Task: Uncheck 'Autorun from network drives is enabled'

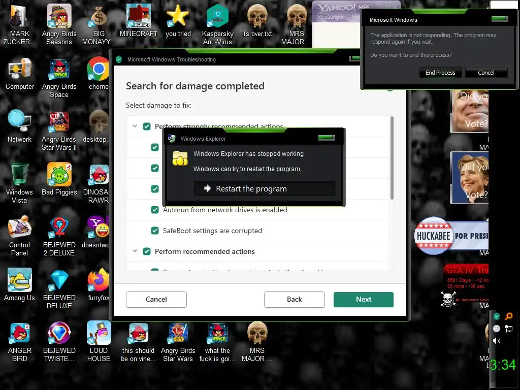Action: click(155, 210)
